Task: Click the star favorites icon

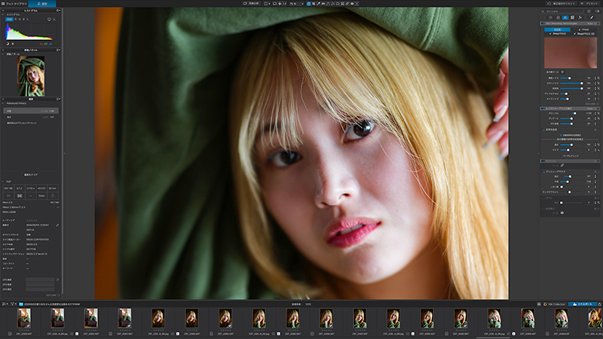Action: [x=589, y=11]
